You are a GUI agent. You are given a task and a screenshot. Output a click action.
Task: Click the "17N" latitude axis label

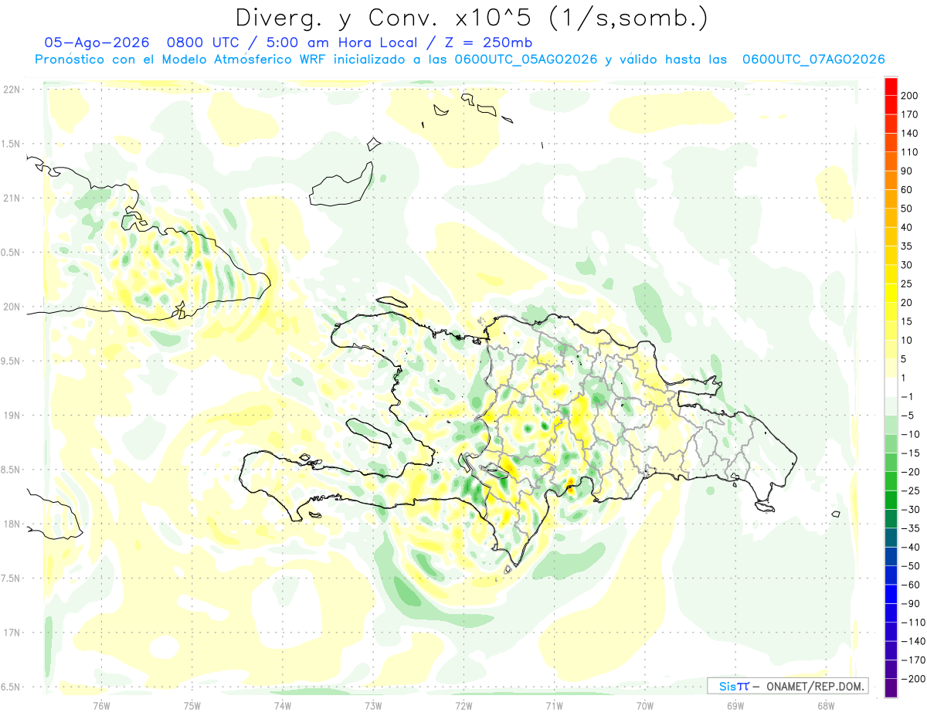point(12,633)
